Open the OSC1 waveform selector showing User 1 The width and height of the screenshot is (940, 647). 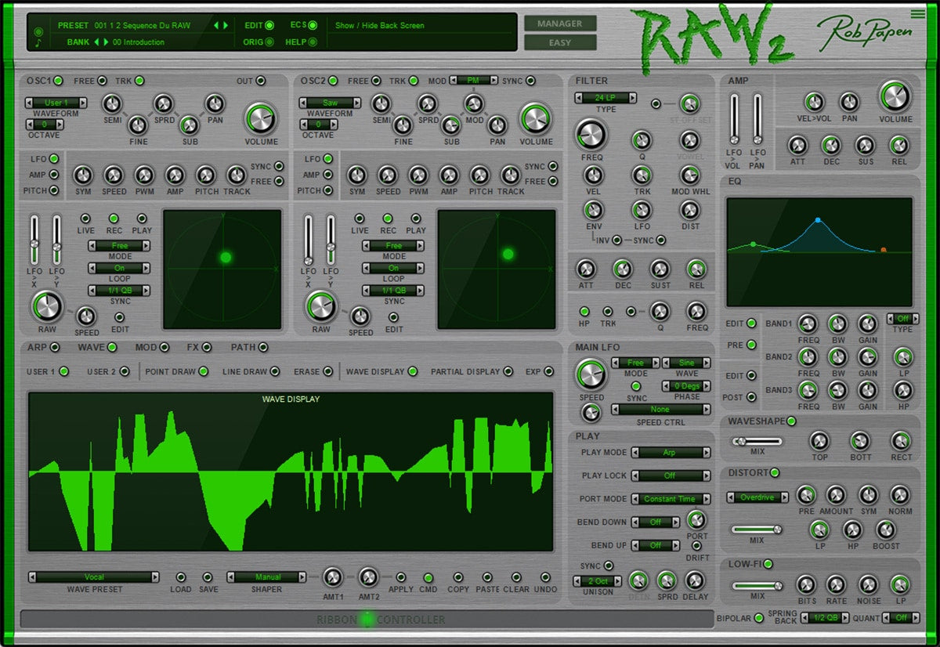pyautogui.click(x=56, y=103)
